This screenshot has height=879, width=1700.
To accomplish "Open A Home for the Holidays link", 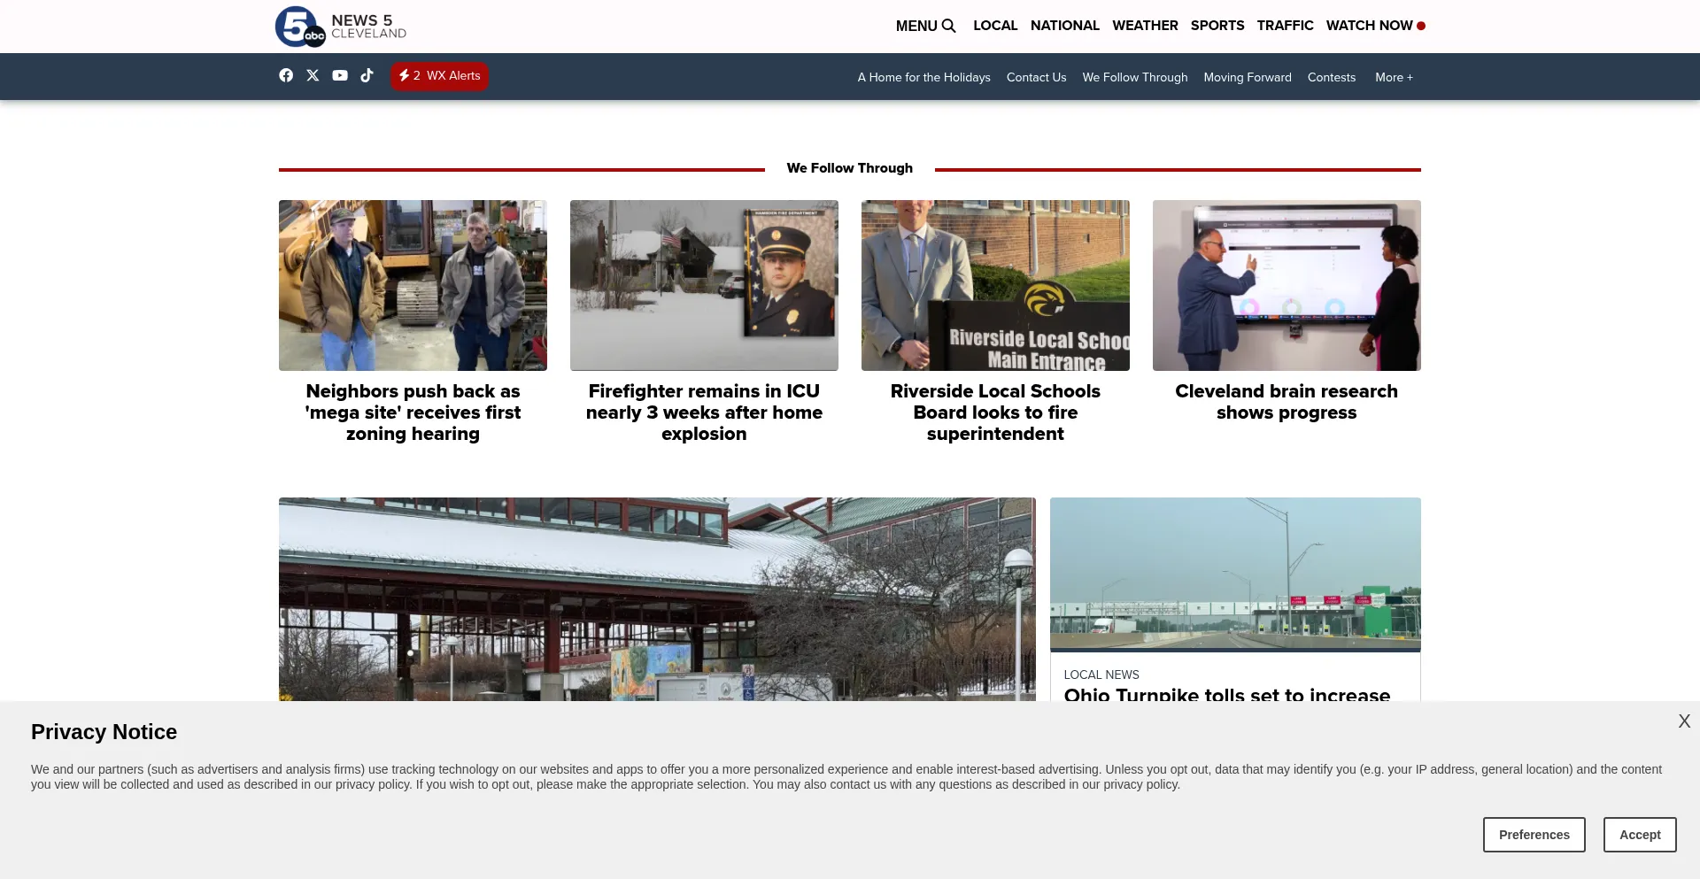I will tap(923, 77).
